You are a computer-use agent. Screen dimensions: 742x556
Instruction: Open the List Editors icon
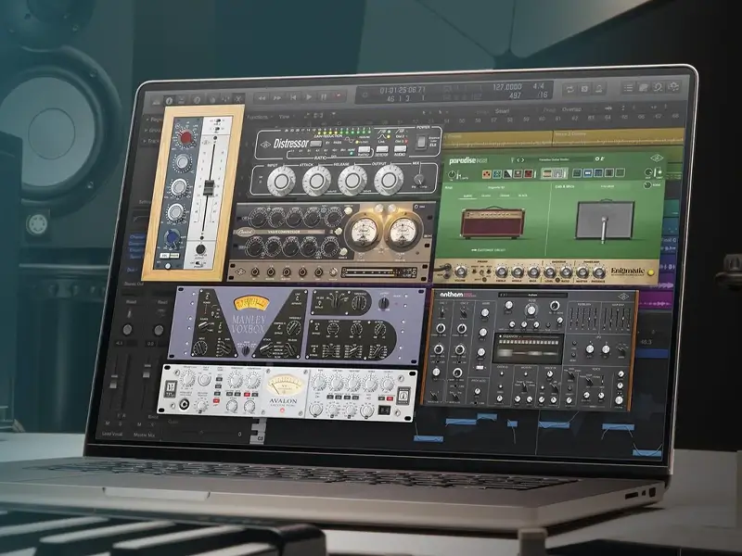point(628,87)
